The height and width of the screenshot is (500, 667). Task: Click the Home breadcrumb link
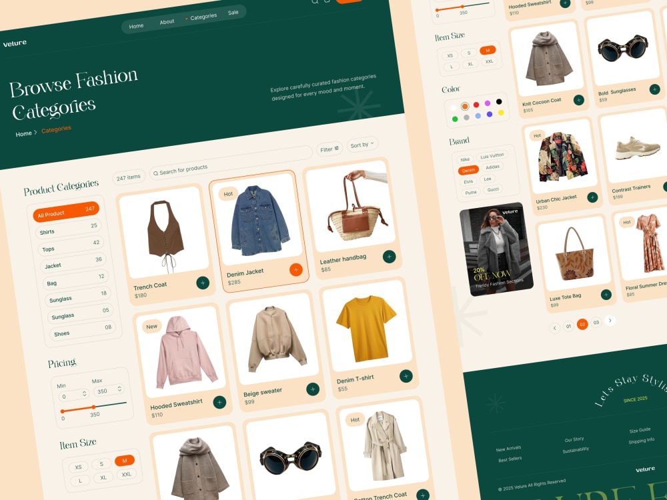pos(23,134)
